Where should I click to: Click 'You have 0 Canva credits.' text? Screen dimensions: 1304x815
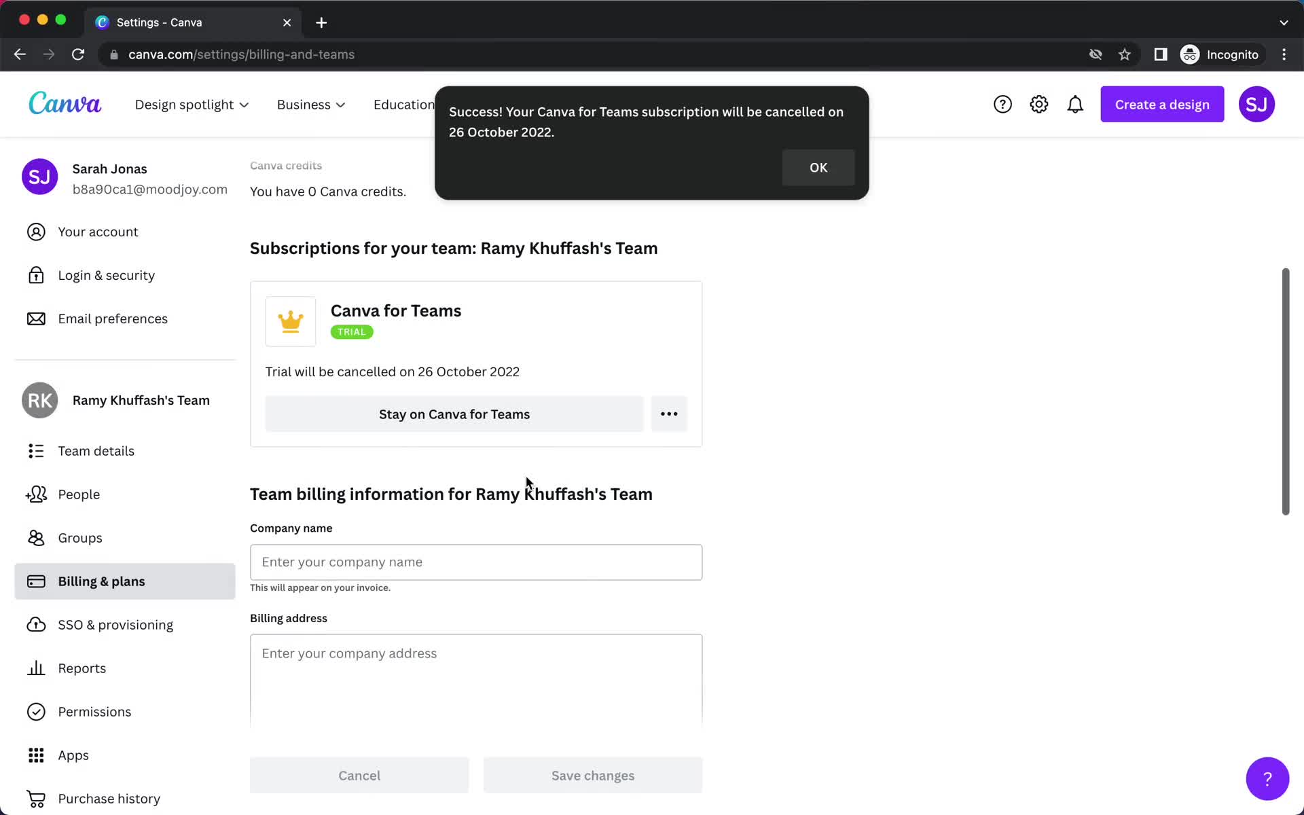click(x=328, y=192)
